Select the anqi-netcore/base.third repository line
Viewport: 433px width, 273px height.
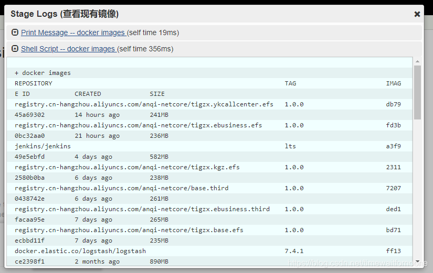(x=122, y=188)
